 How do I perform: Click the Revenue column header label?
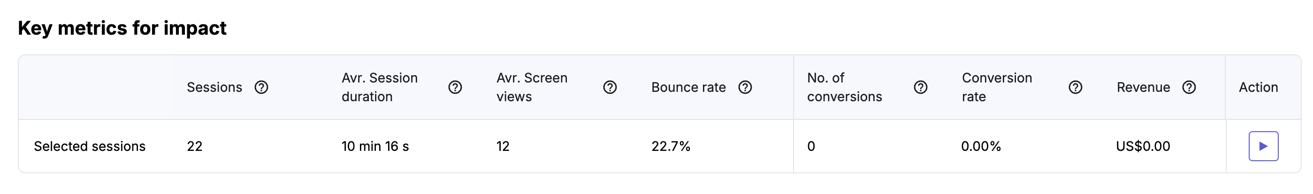coord(1143,88)
